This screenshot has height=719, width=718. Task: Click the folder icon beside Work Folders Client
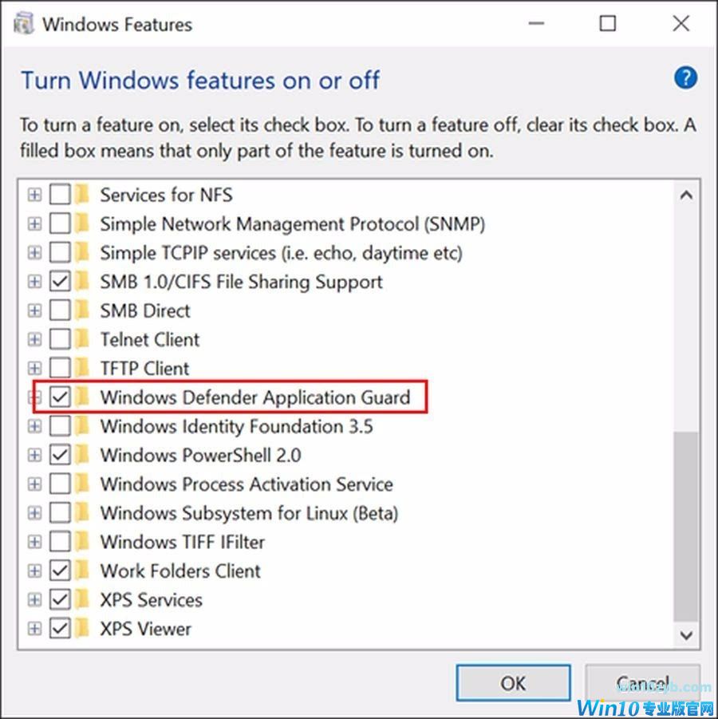(x=82, y=571)
